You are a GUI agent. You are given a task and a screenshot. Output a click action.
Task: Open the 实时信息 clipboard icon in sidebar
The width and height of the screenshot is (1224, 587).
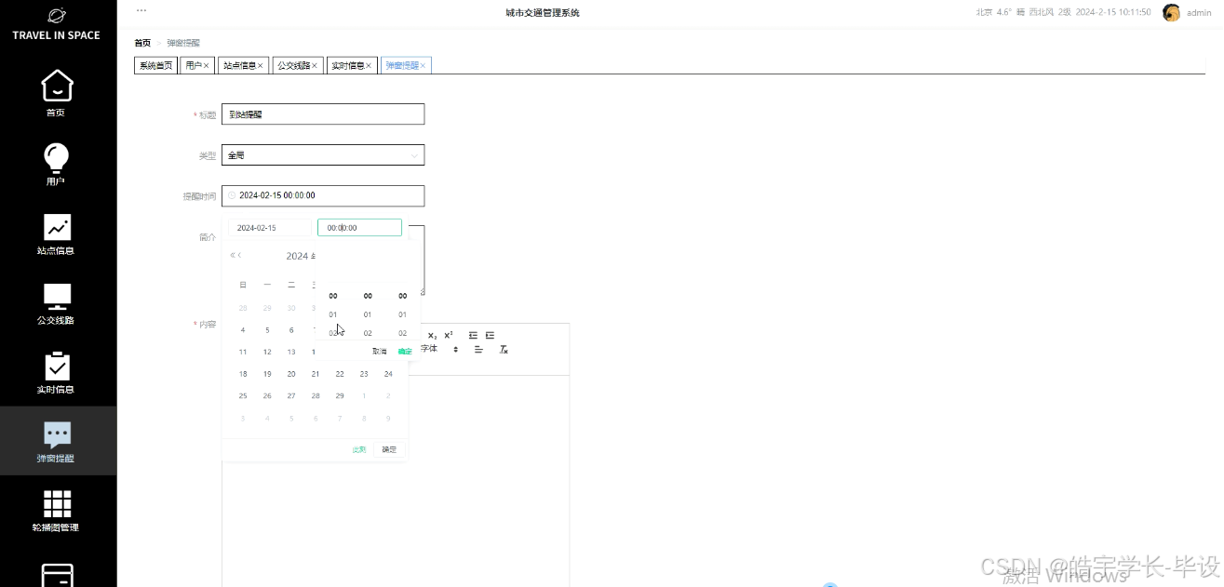point(57,366)
